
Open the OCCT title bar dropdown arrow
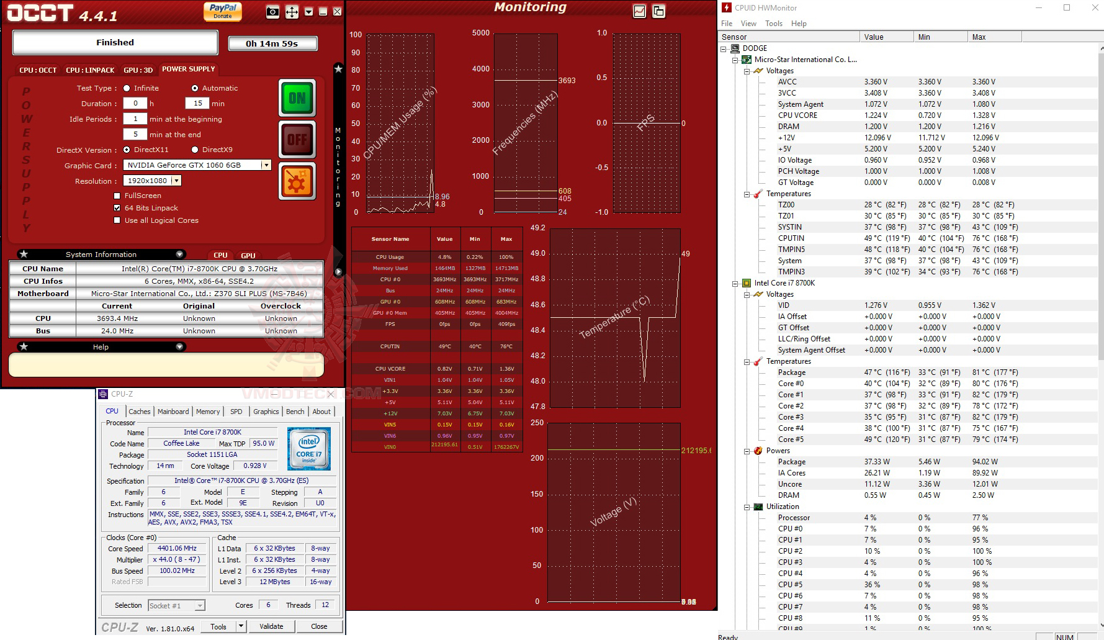(308, 12)
